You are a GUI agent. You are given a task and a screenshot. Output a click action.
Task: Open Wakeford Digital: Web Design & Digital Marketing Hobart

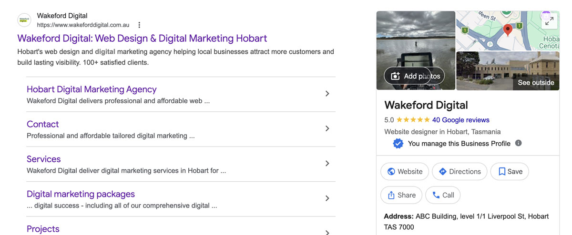click(142, 39)
